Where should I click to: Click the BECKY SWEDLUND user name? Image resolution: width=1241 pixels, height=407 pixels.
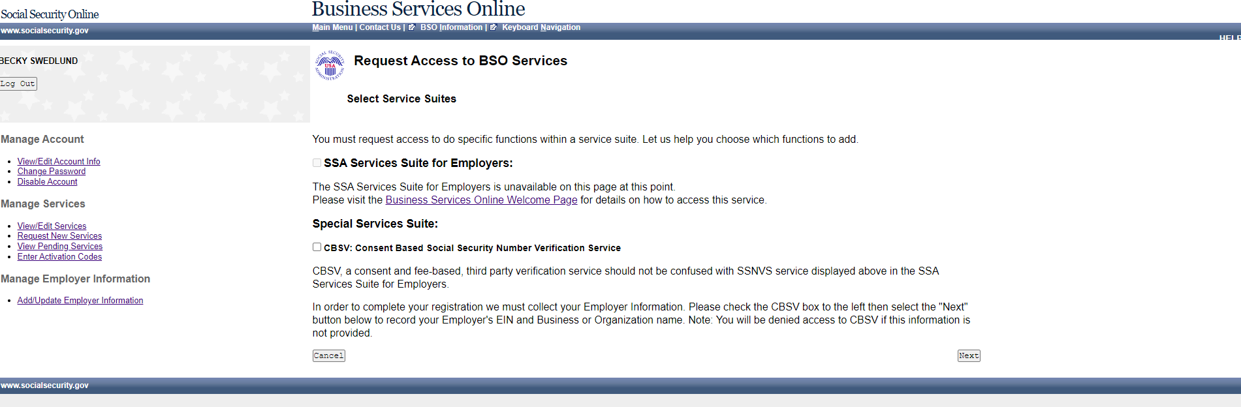click(x=39, y=61)
